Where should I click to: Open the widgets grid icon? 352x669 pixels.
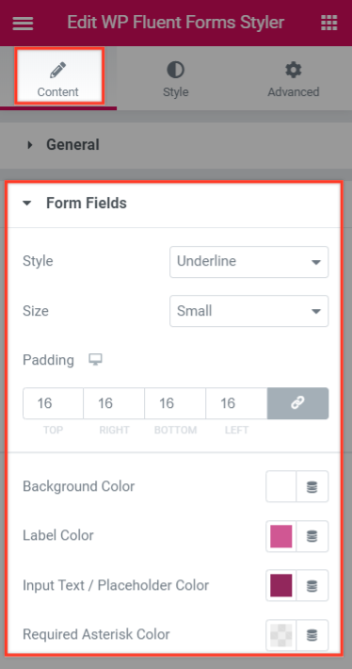329,23
